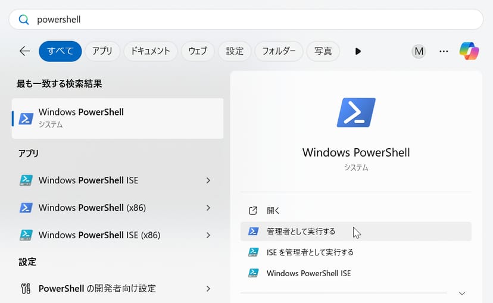Expand Windows PowerShell ISE (x86) chevron
The width and height of the screenshot is (493, 303).
pyautogui.click(x=208, y=235)
